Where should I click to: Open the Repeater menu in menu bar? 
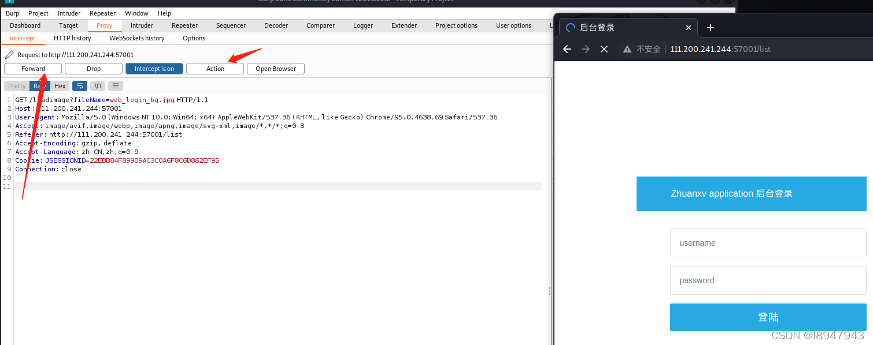click(x=103, y=13)
